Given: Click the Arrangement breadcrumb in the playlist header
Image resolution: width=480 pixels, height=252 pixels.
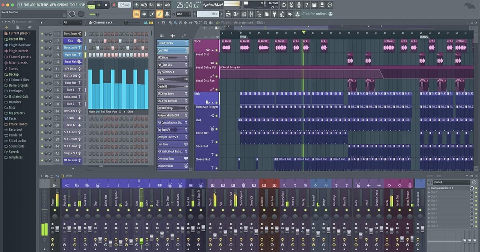Looking at the screenshot, I should 243,22.
